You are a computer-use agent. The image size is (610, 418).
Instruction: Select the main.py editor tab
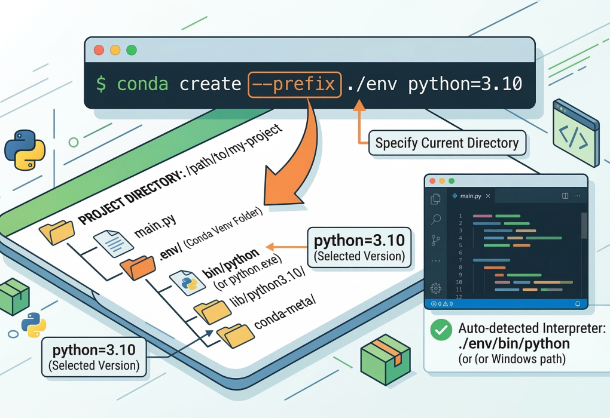(469, 196)
